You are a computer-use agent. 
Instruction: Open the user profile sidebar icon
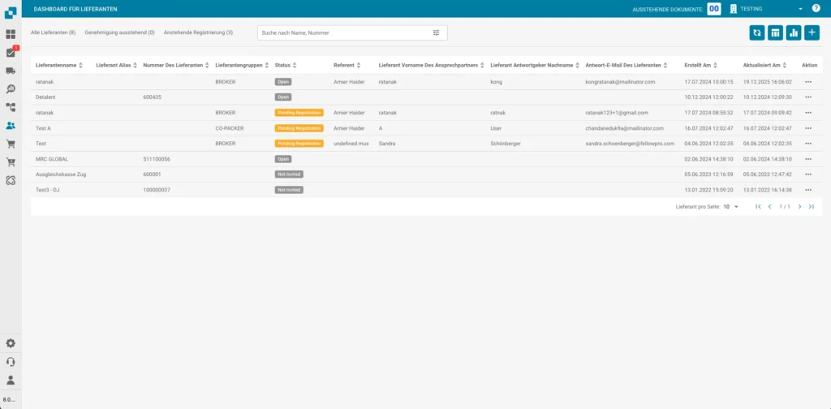coord(11,380)
